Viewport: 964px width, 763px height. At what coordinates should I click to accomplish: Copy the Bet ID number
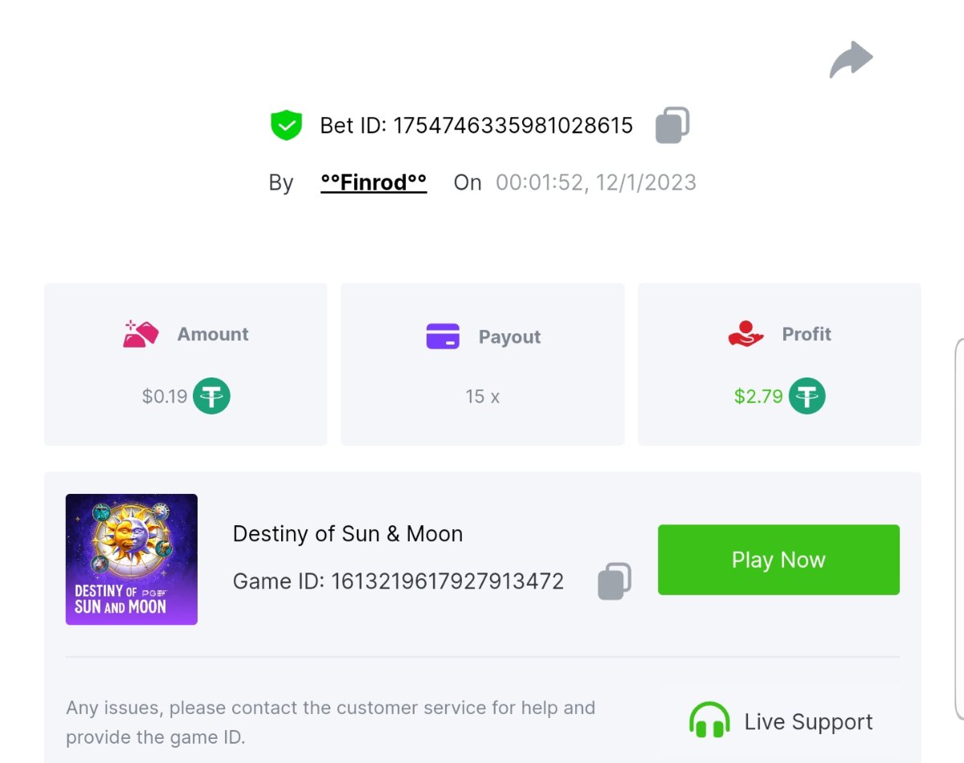[x=672, y=125]
